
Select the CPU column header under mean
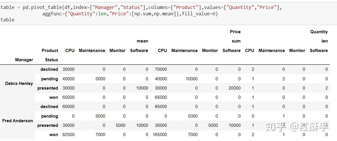coord(70,50)
